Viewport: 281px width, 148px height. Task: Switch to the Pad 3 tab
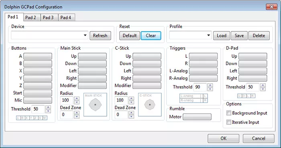pos(49,17)
